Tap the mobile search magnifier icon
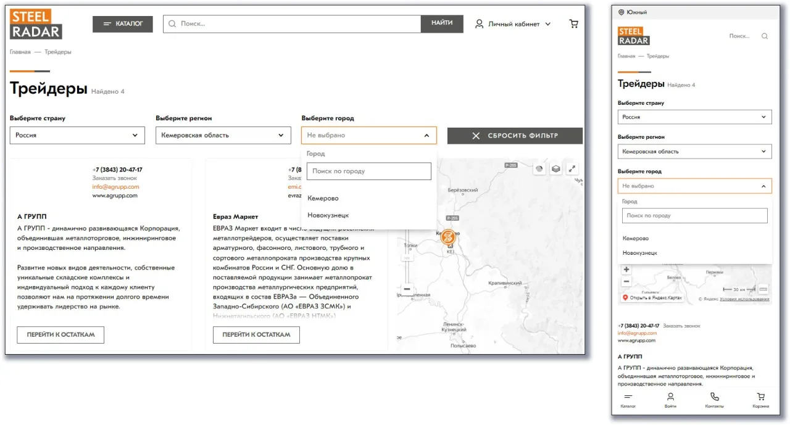Image resolution: width=790 pixels, height=425 pixels. click(x=765, y=36)
